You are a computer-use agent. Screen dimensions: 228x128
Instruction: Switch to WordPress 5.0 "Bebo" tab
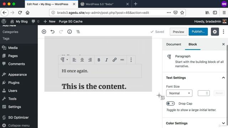pos(105,4)
